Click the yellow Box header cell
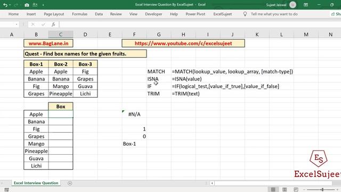This screenshot has width=341, height=192. 61,107
